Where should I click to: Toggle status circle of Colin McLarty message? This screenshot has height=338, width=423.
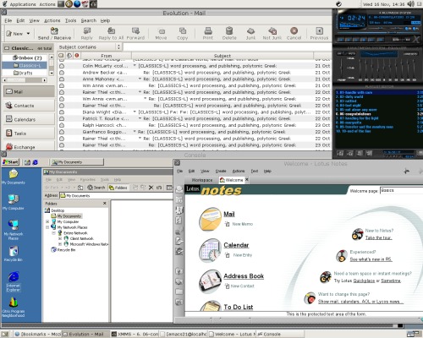click(62, 66)
